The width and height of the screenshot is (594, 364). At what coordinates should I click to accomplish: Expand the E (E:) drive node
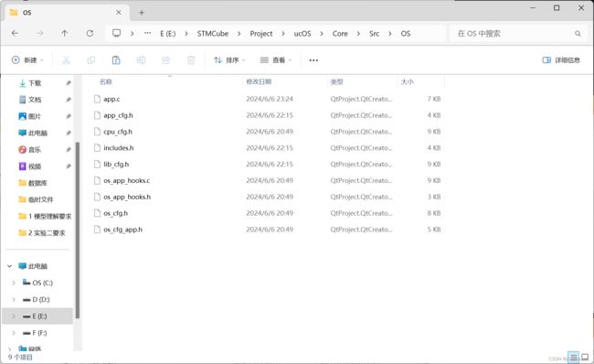(x=14, y=316)
